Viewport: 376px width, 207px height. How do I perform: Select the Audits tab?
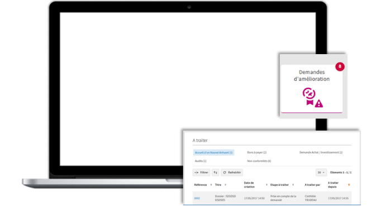click(201, 161)
